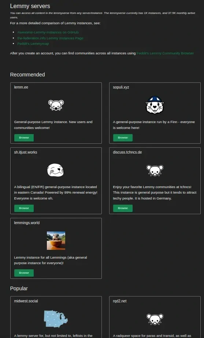The image size is (204, 338).
Task: Click the sopuli.xyz card title
Action: pyautogui.click(x=121, y=87)
